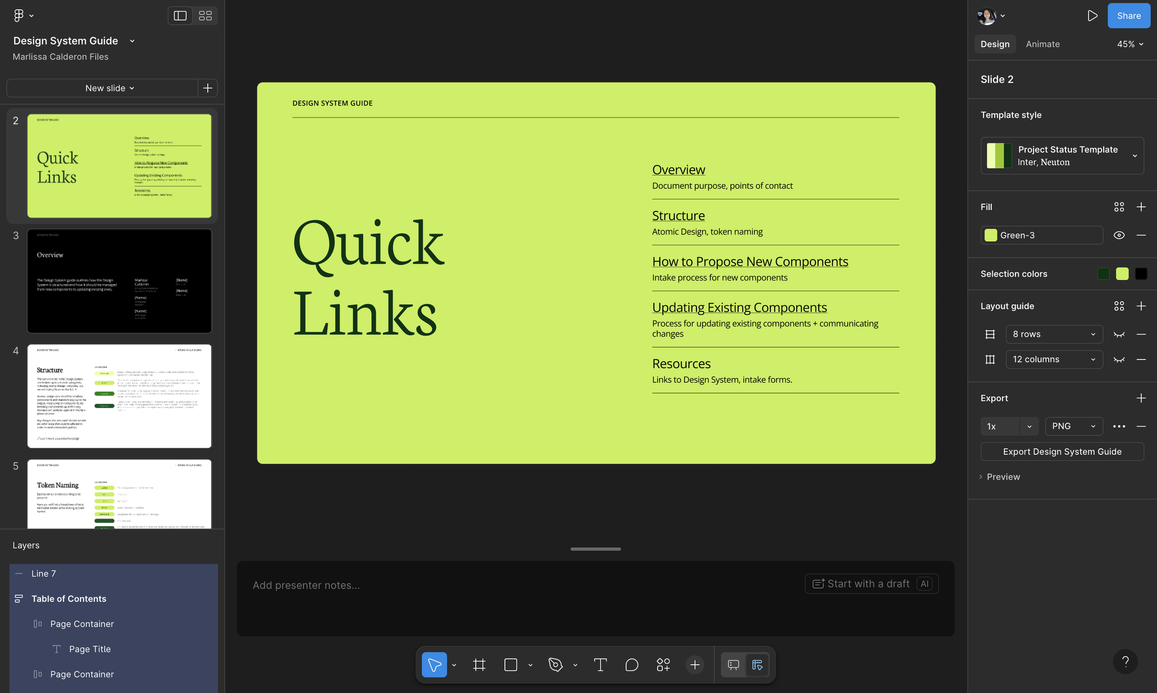Switch to the Animate tab

pos(1042,44)
